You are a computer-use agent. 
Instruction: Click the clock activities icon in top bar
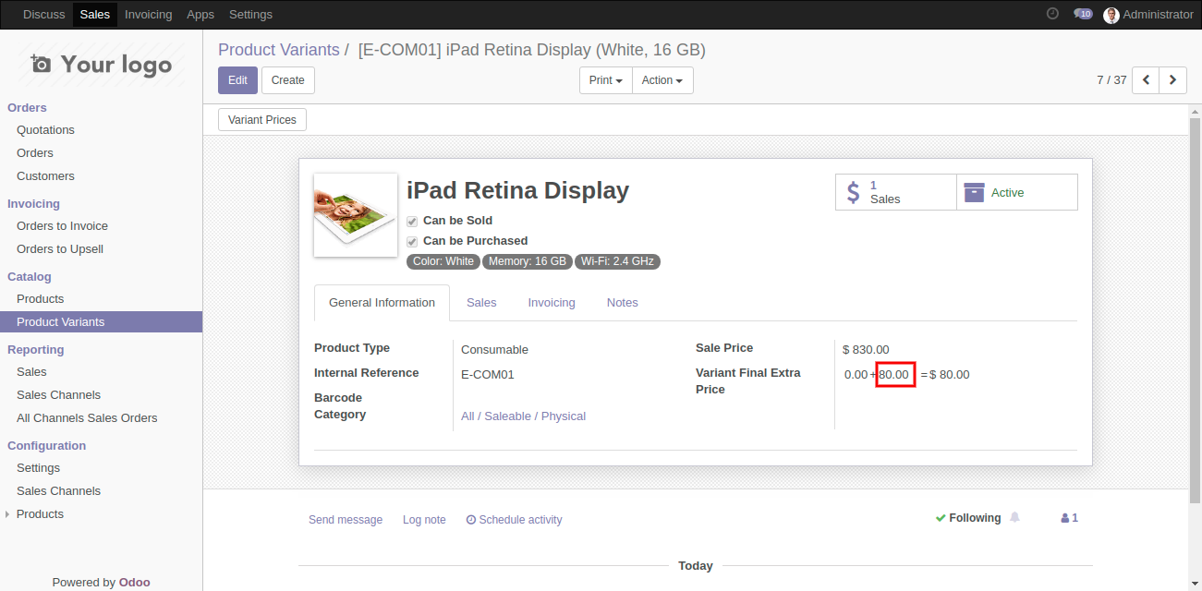point(1052,14)
